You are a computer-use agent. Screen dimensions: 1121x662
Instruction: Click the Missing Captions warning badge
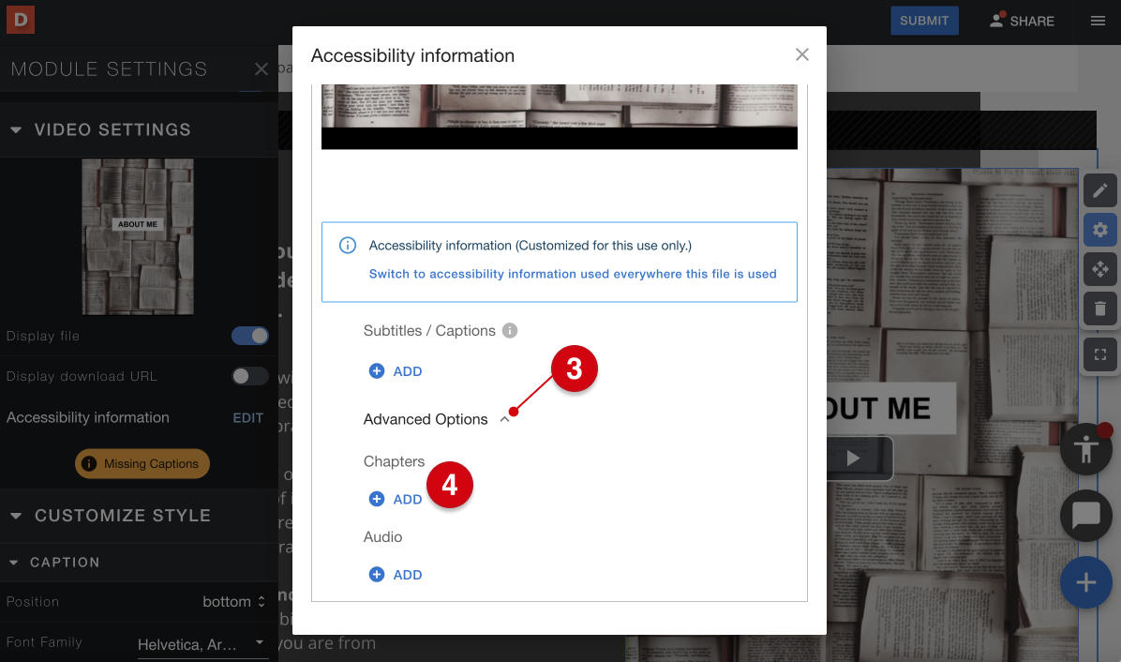(x=142, y=463)
